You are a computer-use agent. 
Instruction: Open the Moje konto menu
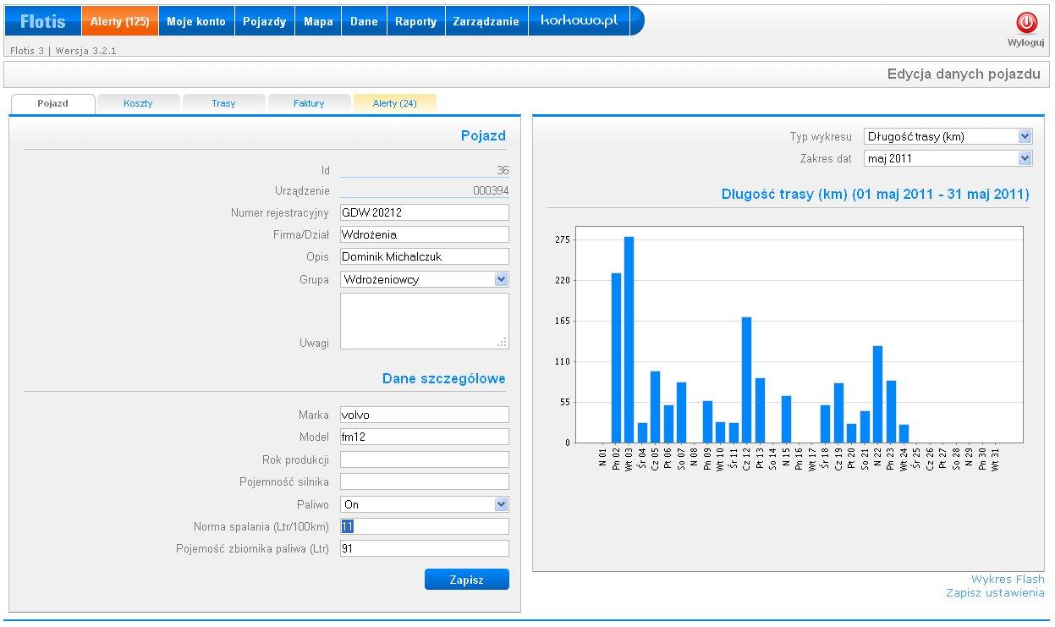[196, 21]
